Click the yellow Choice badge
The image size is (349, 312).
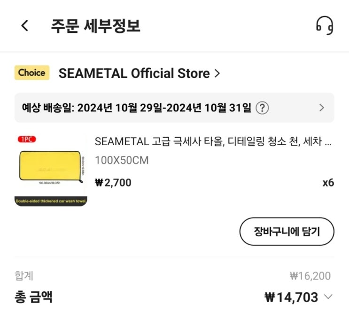32,73
